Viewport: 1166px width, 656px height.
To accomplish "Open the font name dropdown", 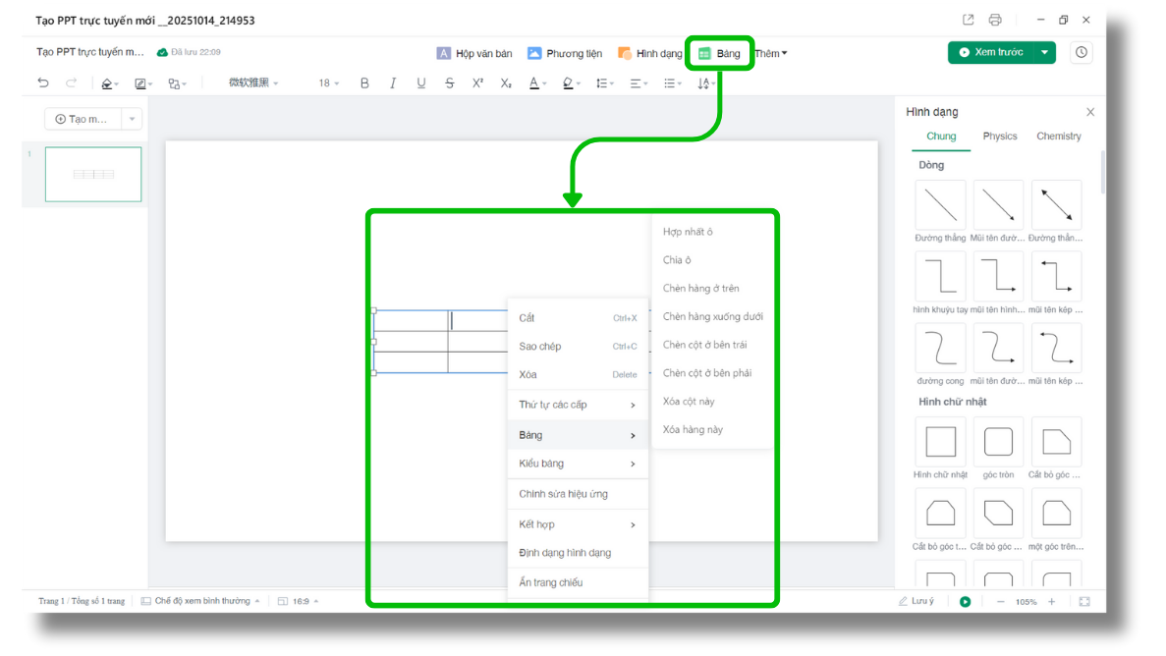I will tap(253, 83).
